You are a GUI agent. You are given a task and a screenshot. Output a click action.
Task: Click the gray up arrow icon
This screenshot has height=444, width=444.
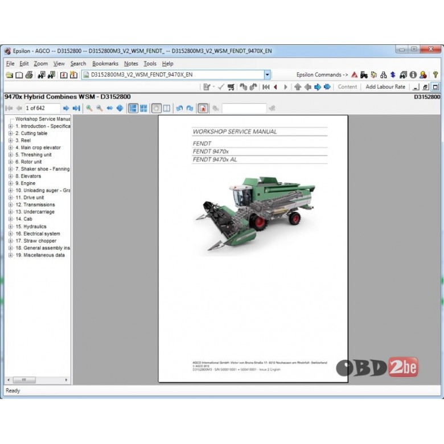coord(298,87)
